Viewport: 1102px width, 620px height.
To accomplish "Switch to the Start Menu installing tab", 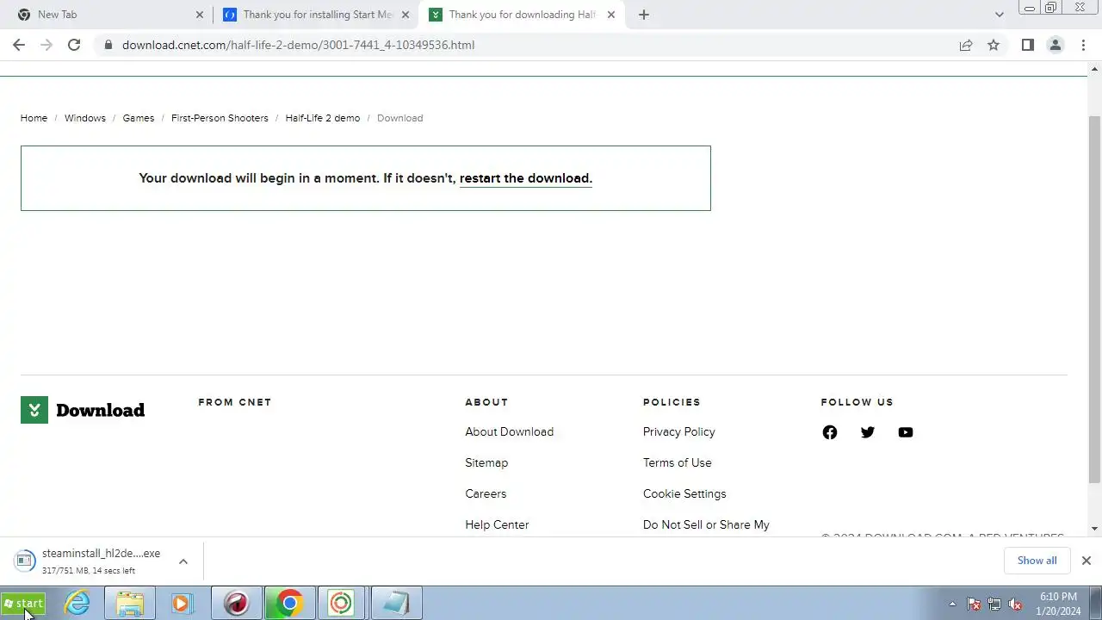I will [315, 15].
